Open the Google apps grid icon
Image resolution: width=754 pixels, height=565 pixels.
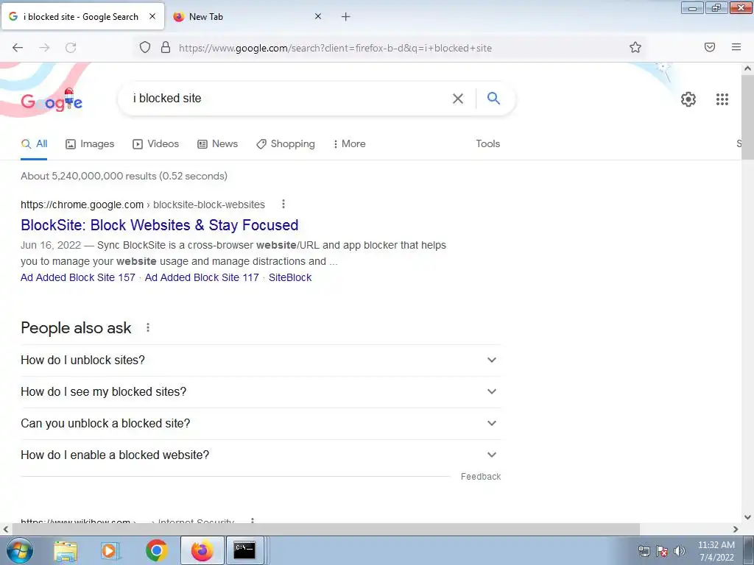[x=722, y=99]
